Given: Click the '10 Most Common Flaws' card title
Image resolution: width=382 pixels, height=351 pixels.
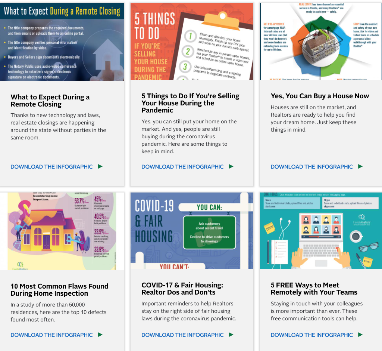Looking at the screenshot, I should point(59,290).
